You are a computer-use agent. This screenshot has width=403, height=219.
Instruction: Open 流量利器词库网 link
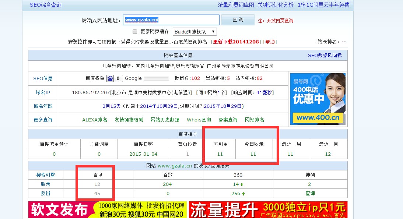coord(236,5)
